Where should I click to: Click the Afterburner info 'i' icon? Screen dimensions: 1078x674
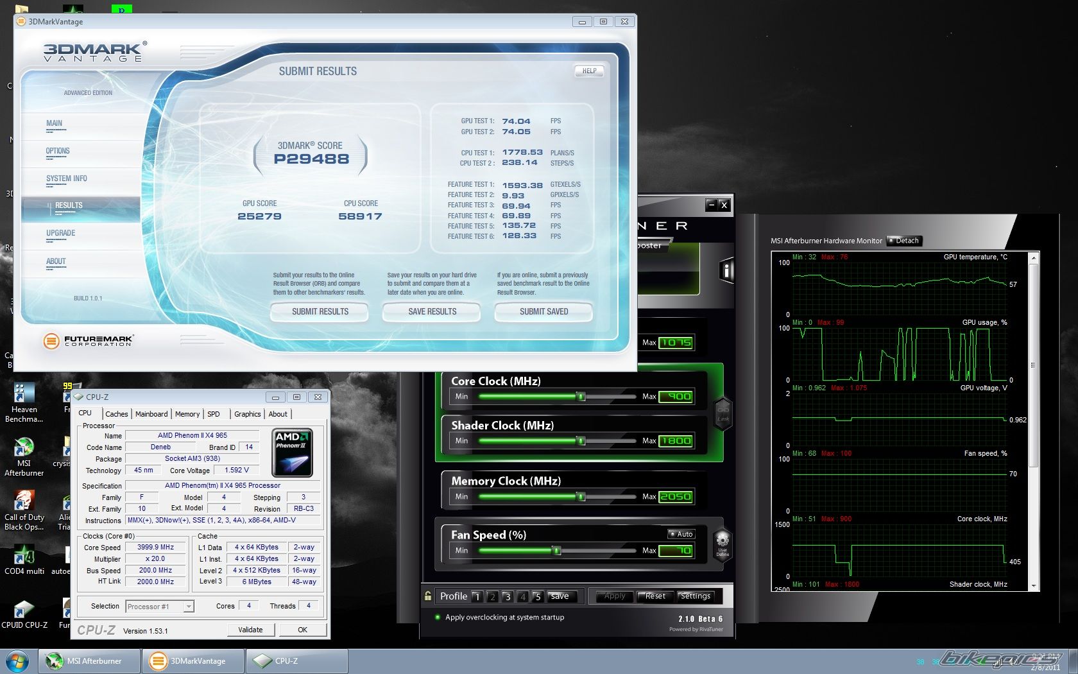tap(726, 271)
